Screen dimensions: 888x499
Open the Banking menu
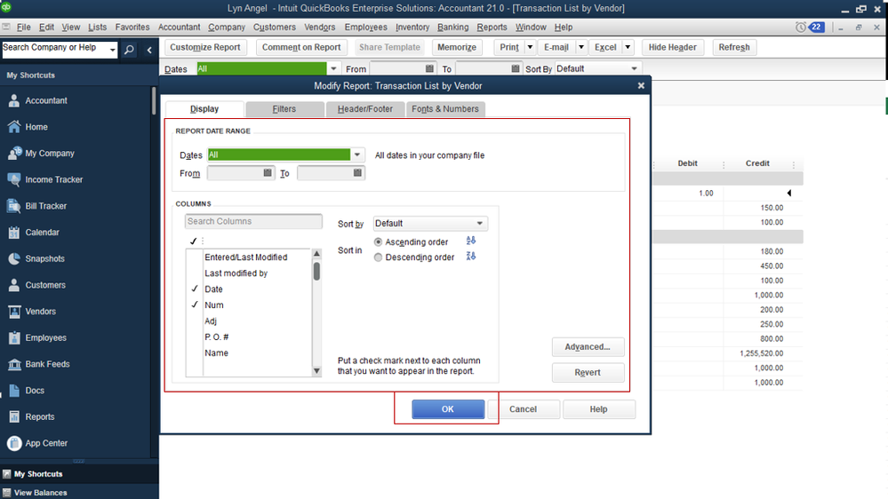(452, 28)
